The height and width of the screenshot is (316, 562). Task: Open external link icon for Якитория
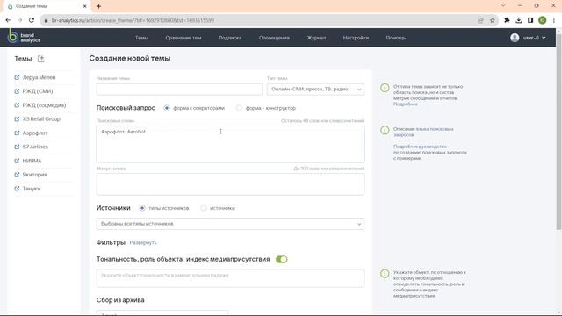pos(17,175)
